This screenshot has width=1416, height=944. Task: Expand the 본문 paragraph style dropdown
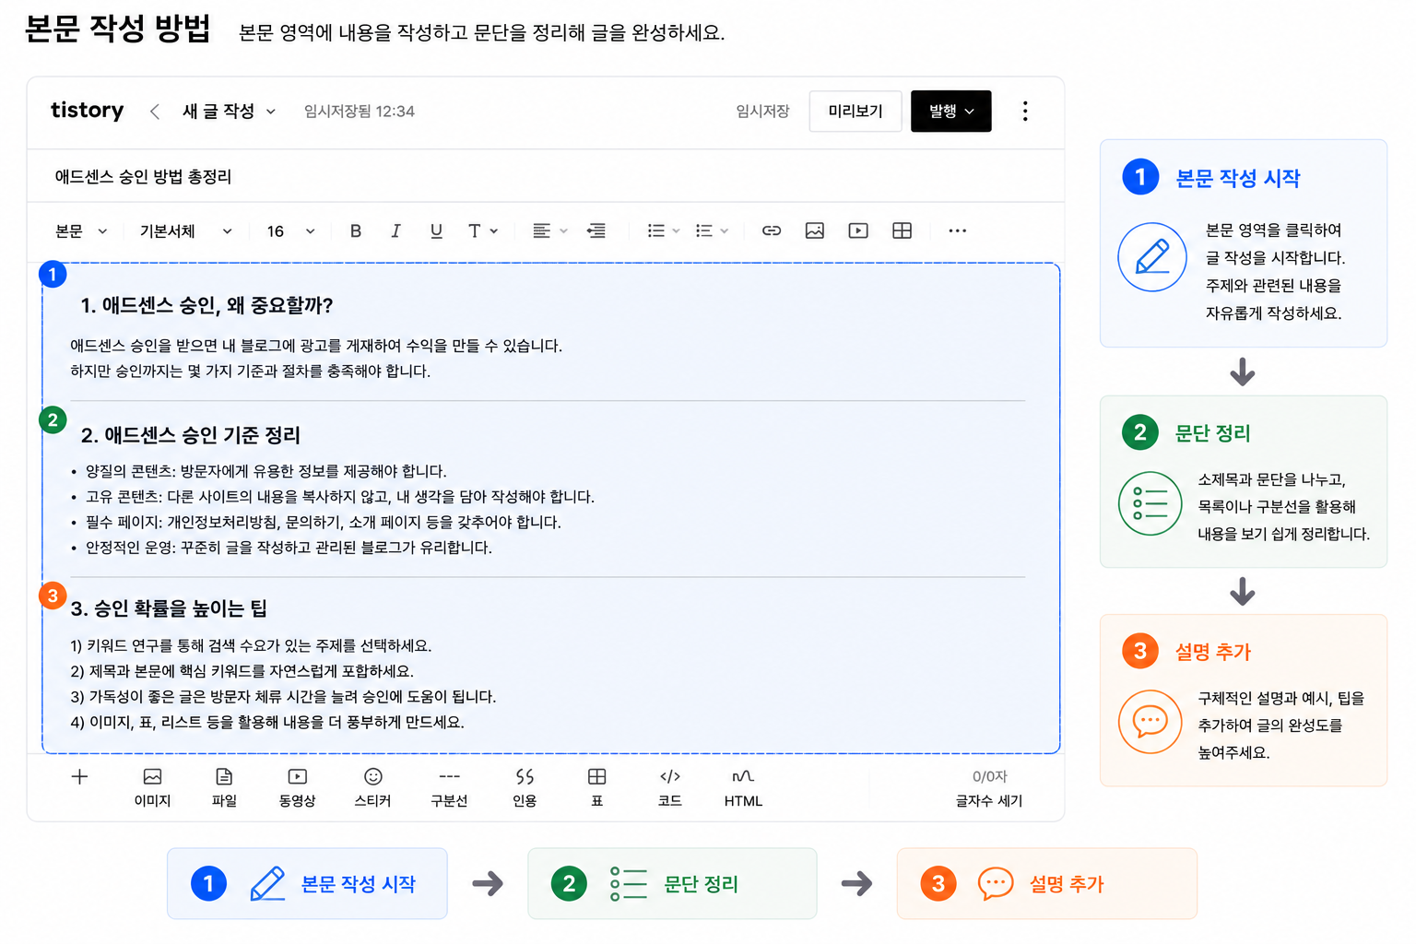coord(81,230)
